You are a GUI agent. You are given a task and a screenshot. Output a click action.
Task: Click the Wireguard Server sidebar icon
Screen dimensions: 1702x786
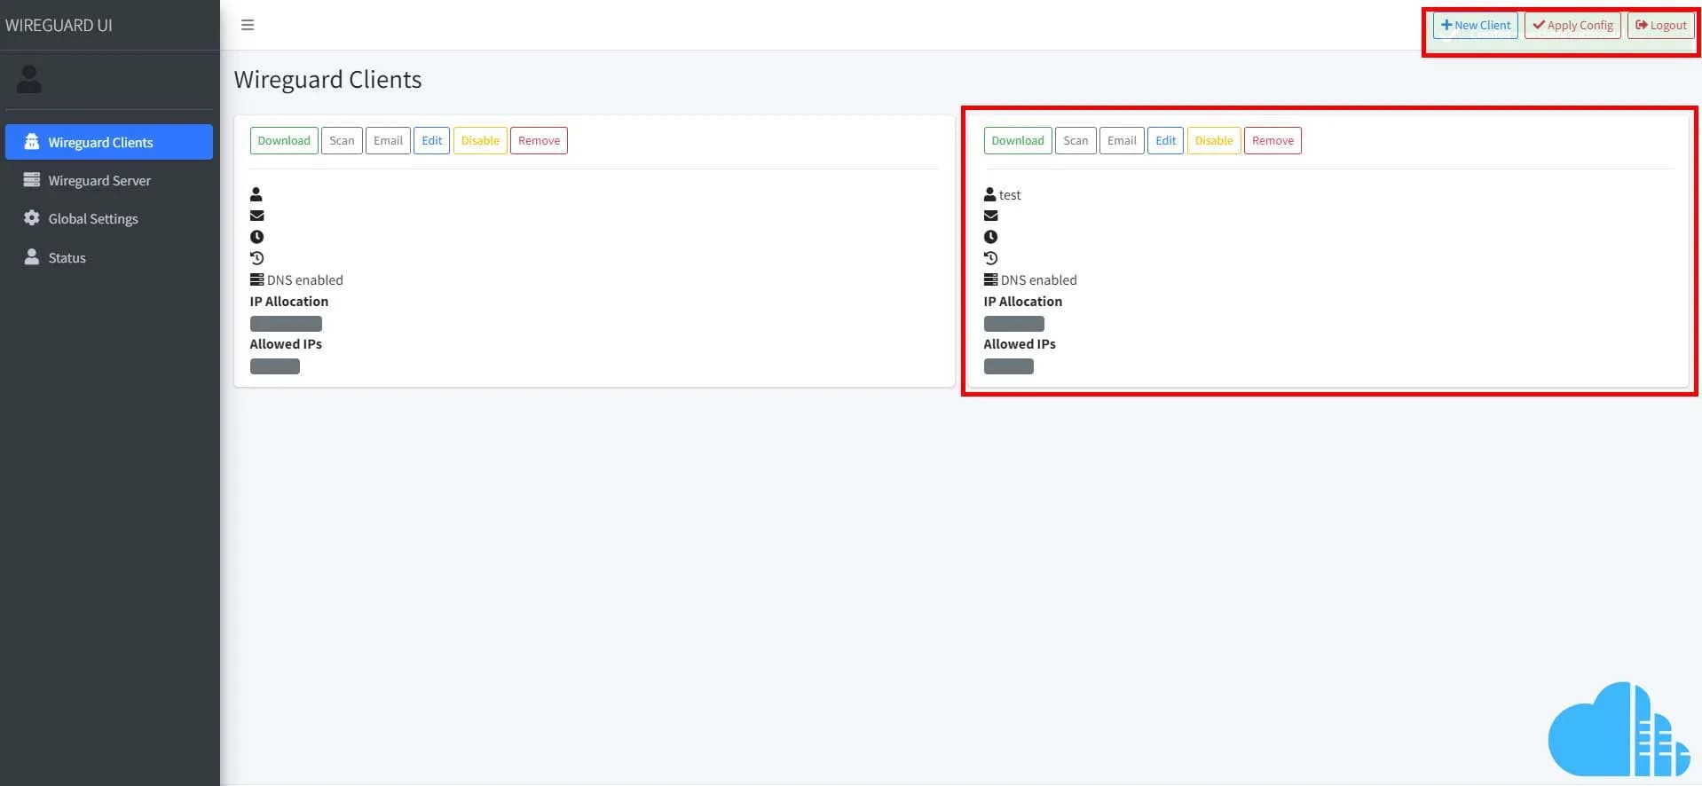(x=32, y=180)
